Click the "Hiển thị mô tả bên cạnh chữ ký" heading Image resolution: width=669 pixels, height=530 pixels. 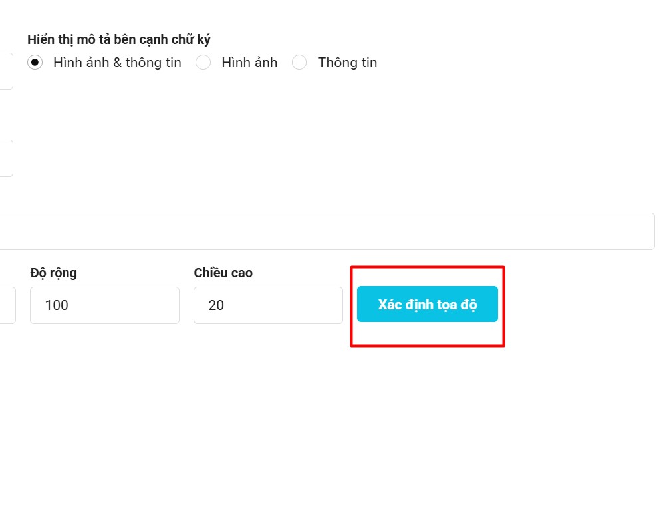[119, 39]
